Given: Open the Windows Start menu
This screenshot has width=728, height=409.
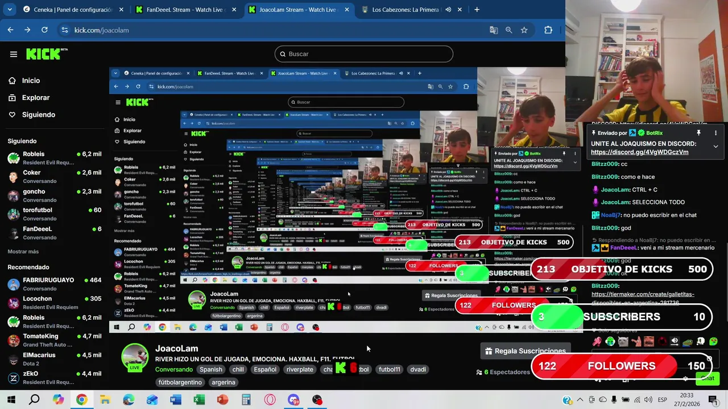Looking at the screenshot, I should [x=11, y=400].
